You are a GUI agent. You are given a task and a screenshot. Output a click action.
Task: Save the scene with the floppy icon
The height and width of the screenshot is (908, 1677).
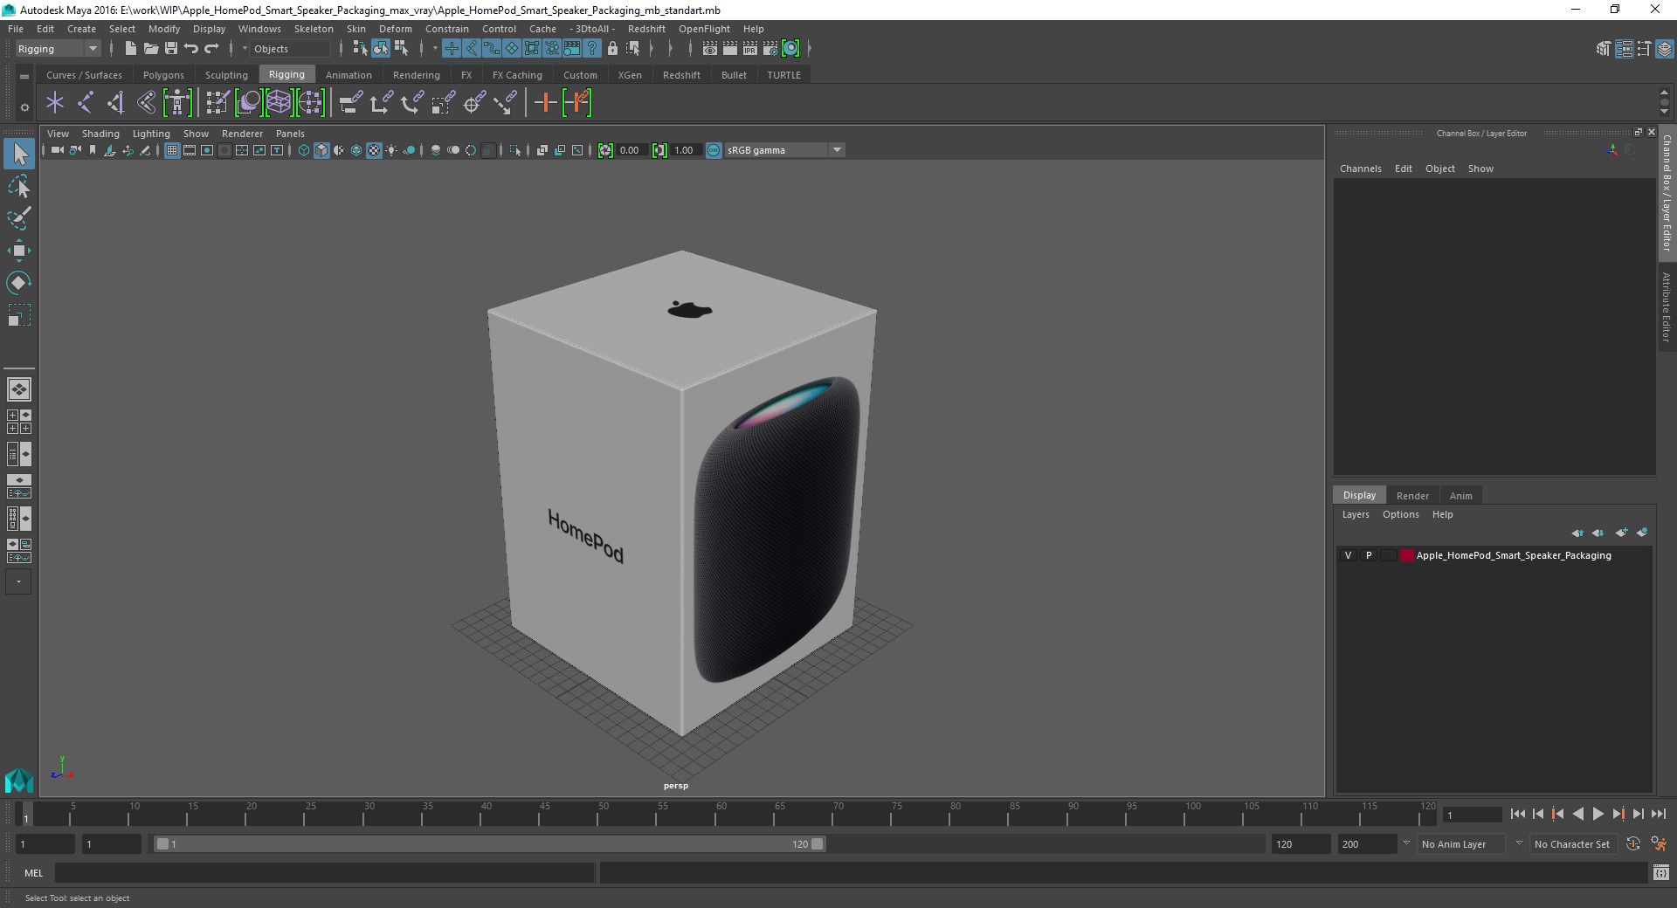171,49
